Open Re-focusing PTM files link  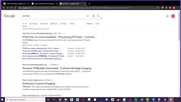pos(43,54)
